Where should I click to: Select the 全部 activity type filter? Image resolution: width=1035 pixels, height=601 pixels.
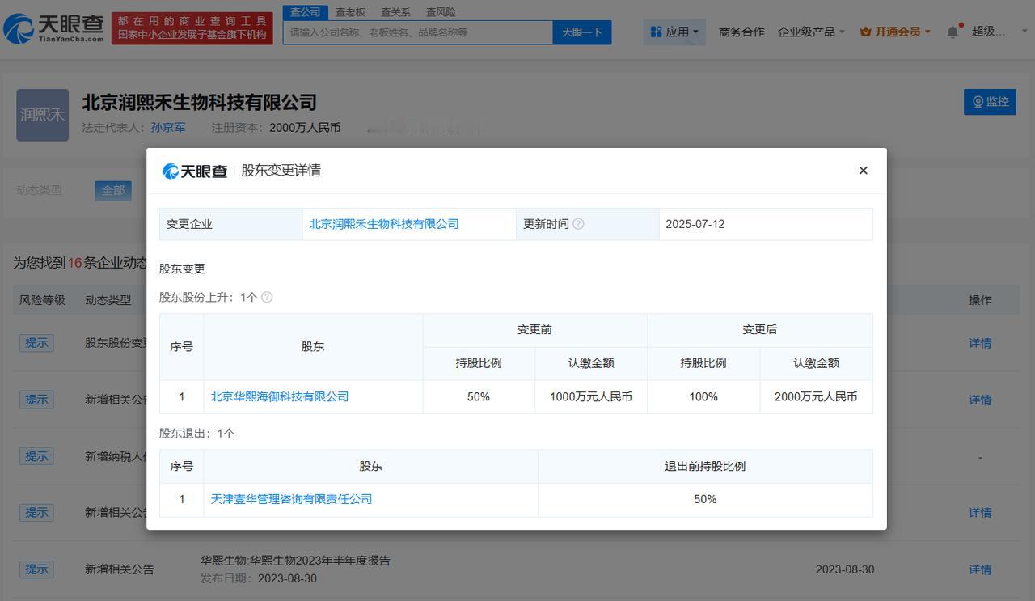click(x=113, y=190)
